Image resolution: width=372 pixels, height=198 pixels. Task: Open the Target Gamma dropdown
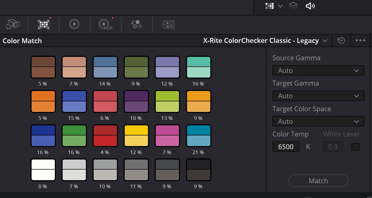click(x=318, y=96)
